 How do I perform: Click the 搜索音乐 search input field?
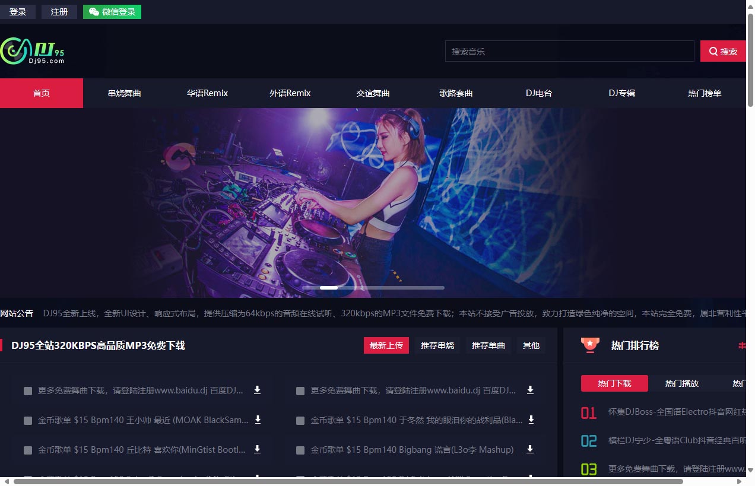tap(569, 51)
